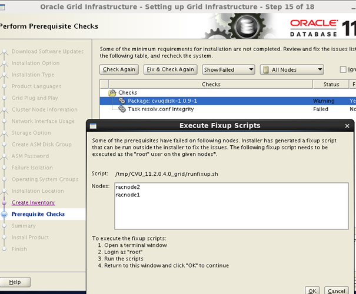Click the Prerequisite Checks step bullet icon
356x294 pixels.
pos(4,214)
